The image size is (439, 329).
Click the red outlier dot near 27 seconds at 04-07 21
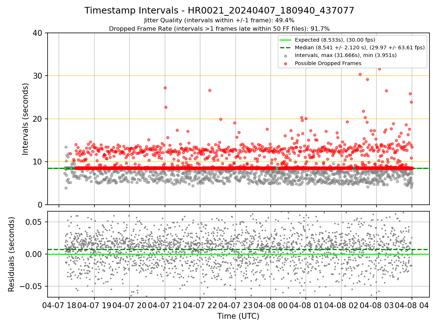point(165,88)
